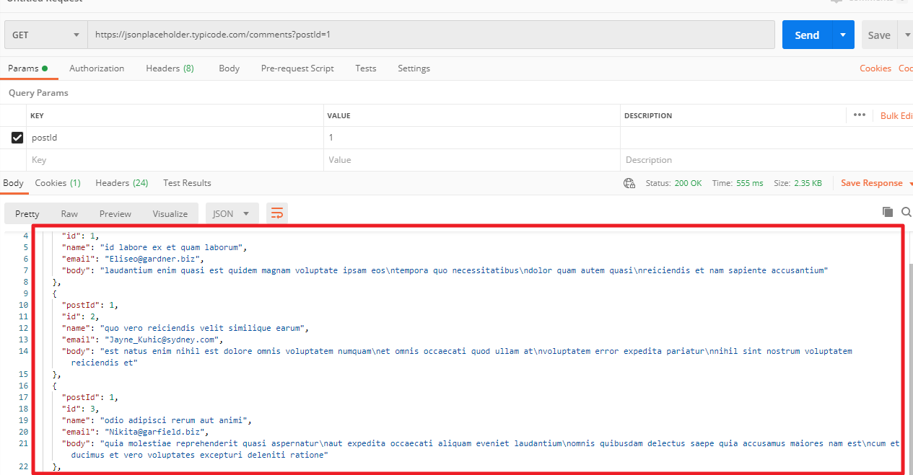Copy the response with the copy icon

888,212
